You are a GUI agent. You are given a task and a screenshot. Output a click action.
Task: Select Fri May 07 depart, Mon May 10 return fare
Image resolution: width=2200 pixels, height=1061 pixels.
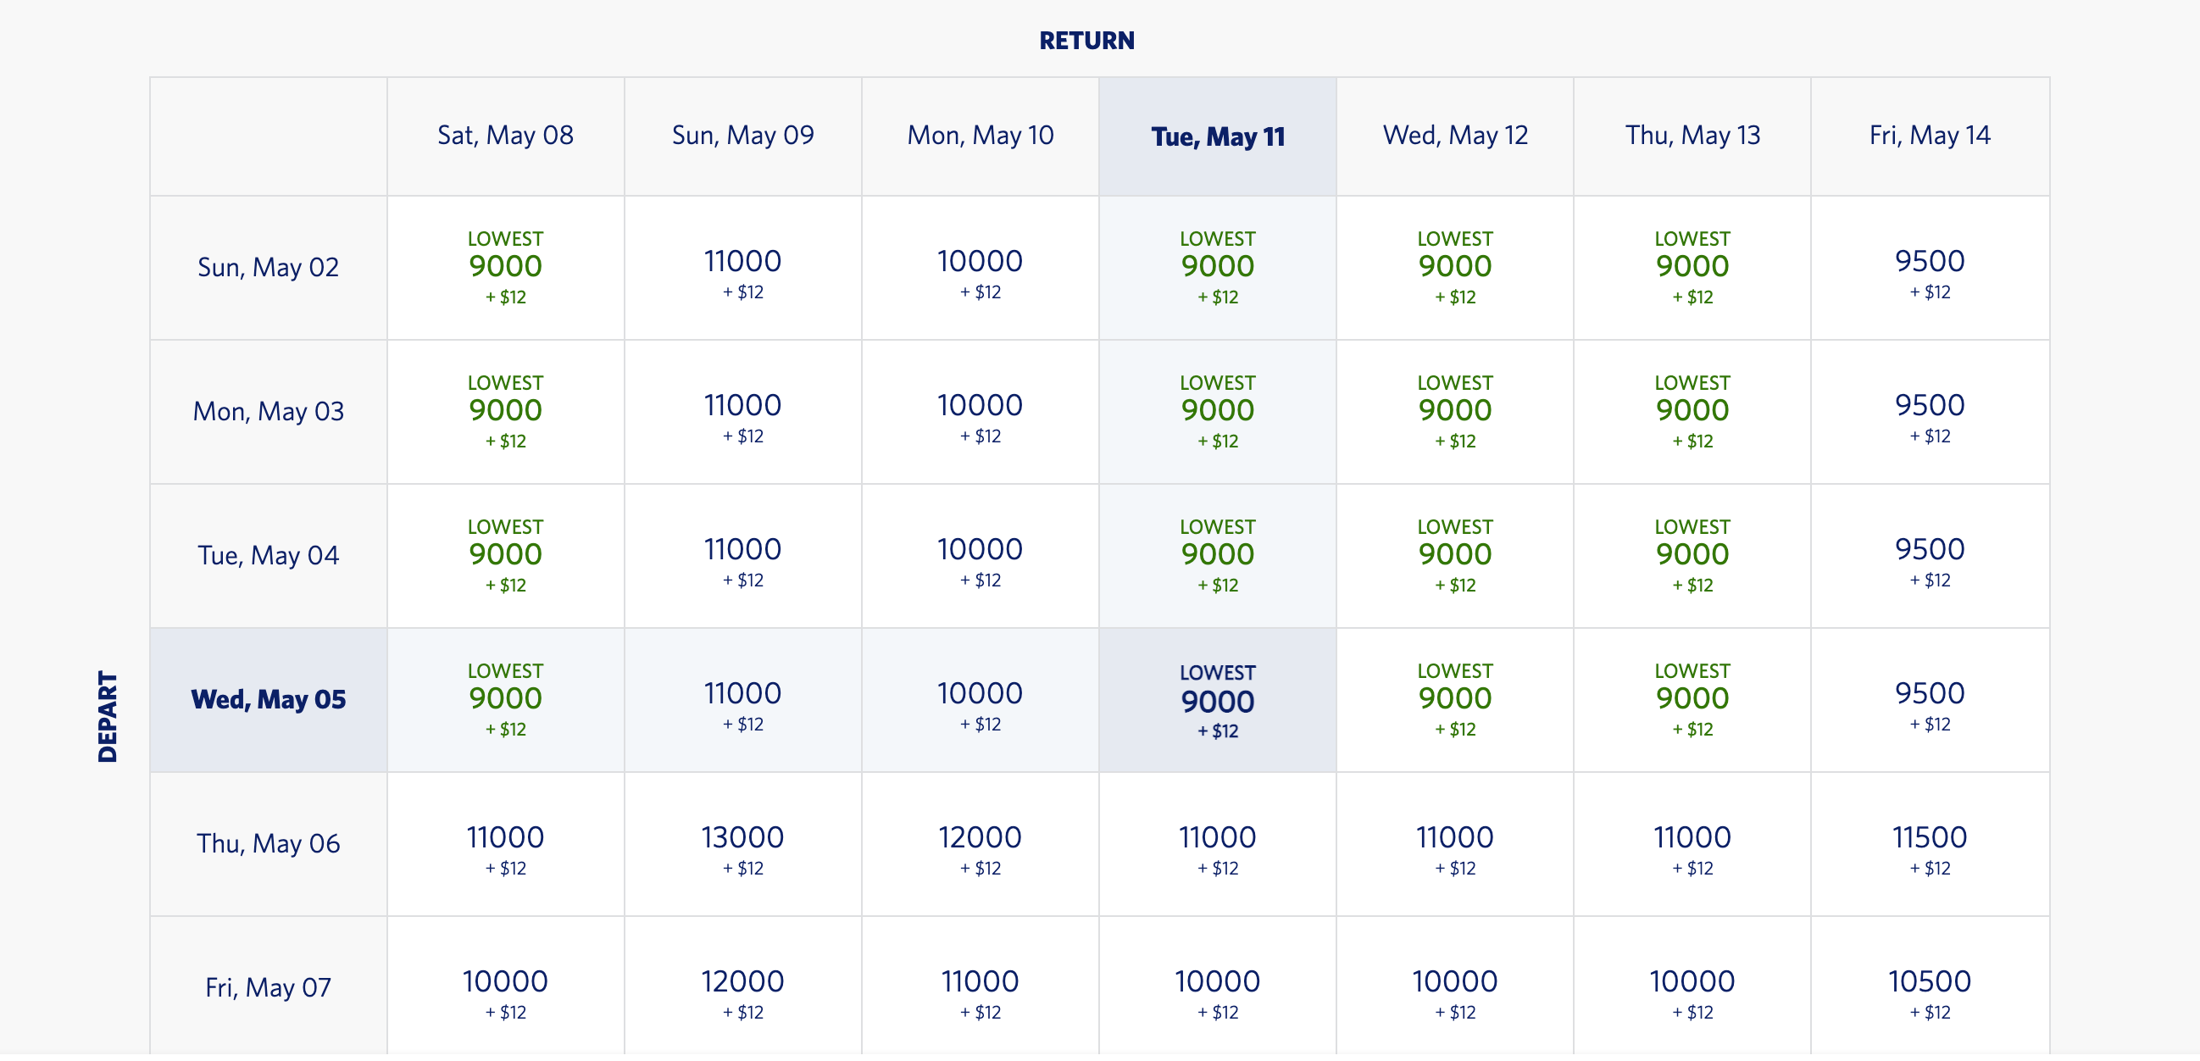[x=980, y=989]
